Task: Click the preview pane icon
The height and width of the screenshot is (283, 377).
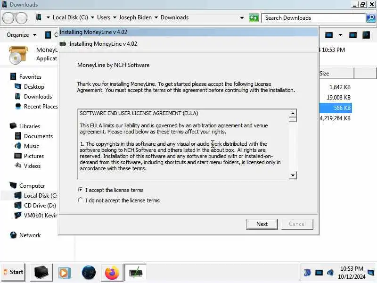Action: pos(352,35)
